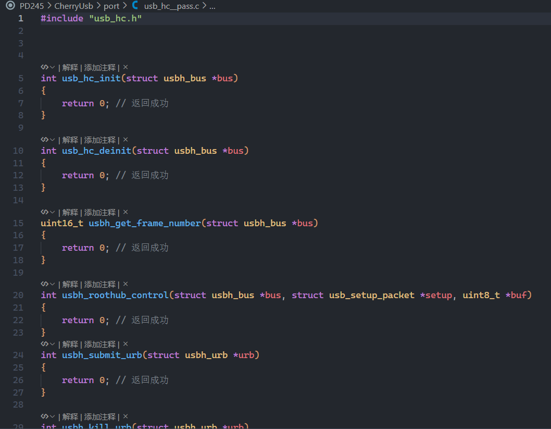Click the AI code icon above usb_hc_init
551x429 pixels.
(x=44, y=67)
